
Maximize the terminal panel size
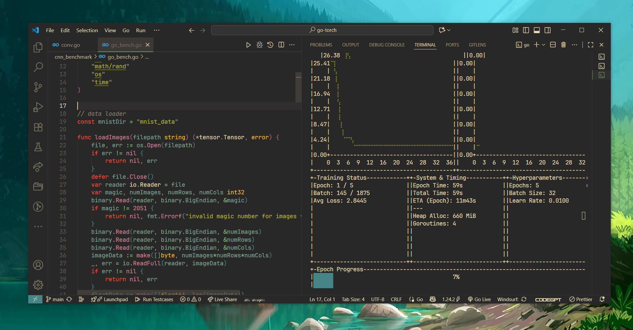(591, 45)
